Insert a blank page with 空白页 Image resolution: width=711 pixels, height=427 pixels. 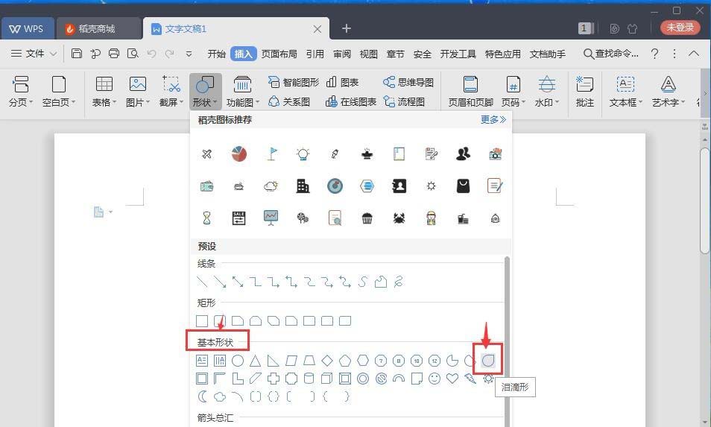[58, 91]
